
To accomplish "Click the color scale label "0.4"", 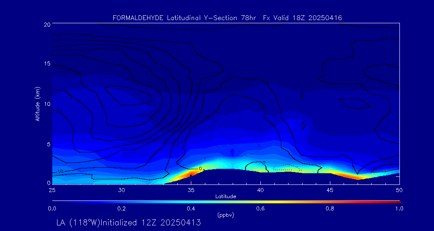I will pyautogui.click(x=191, y=209).
